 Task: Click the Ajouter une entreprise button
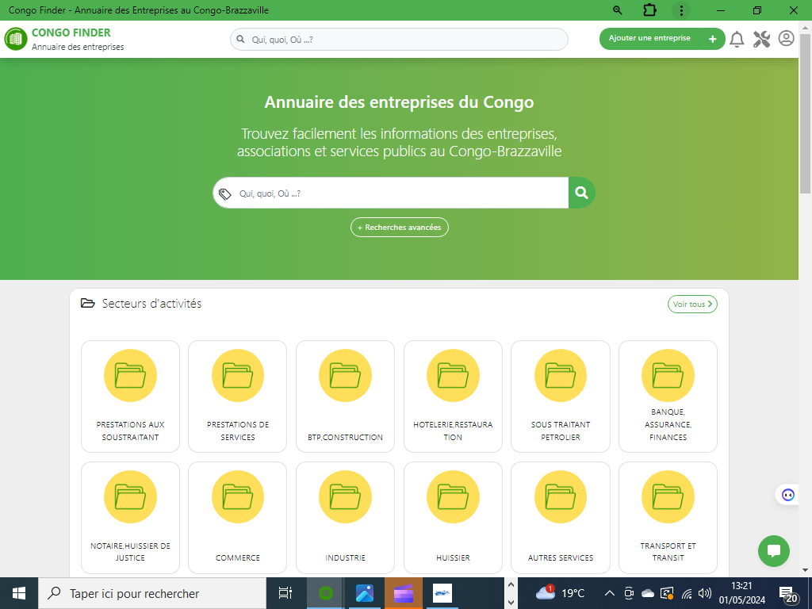(662, 38)
